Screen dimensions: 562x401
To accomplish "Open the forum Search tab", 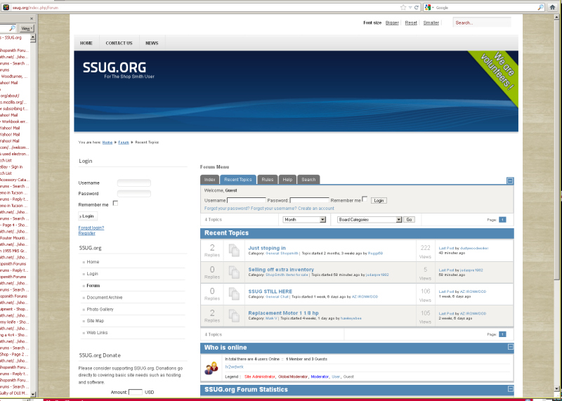I will tap(308, 180).
